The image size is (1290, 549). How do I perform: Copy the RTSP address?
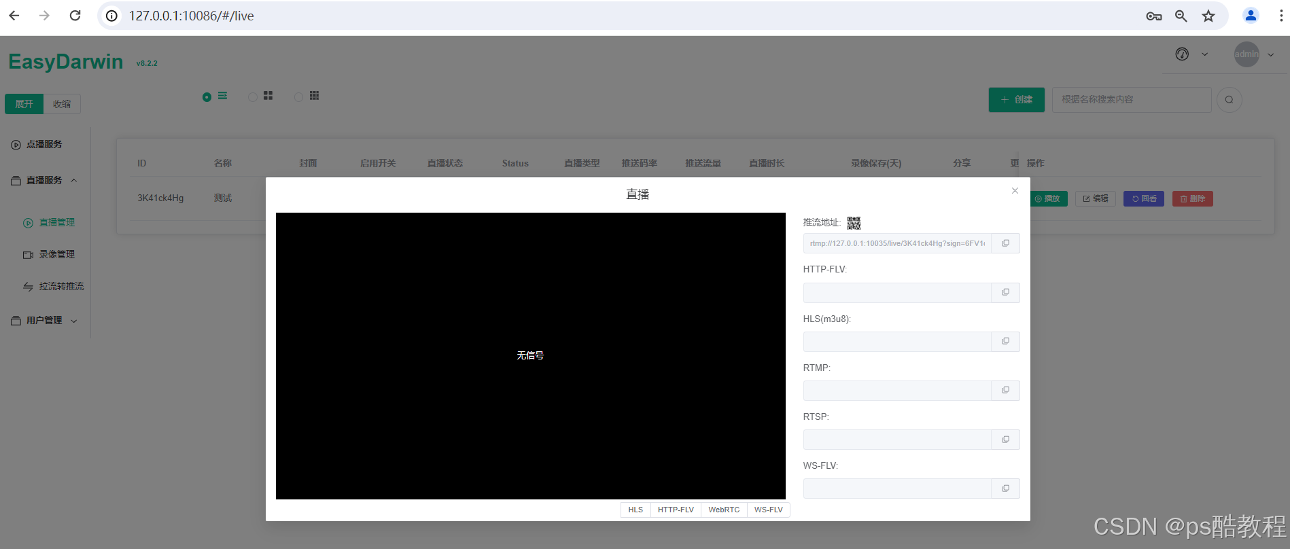tap(1005, 440)
